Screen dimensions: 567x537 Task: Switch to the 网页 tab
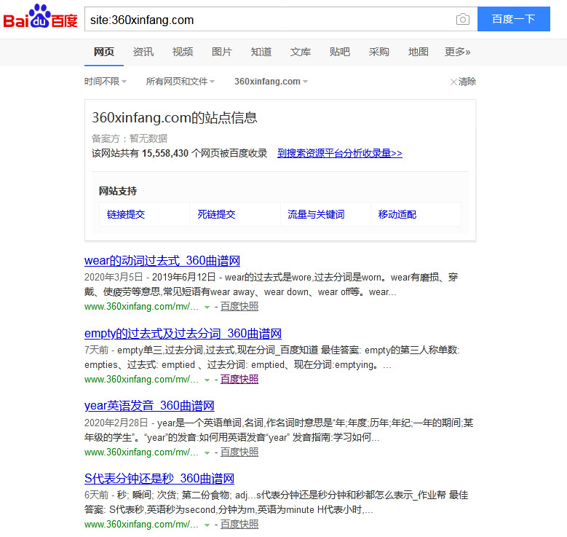(104, 52)
